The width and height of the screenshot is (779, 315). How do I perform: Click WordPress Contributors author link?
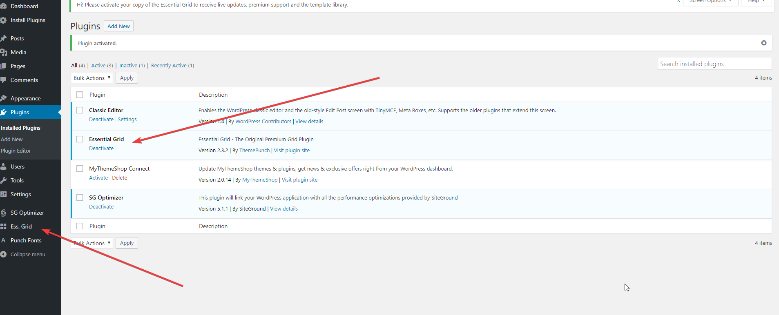[x=263, y=122]
